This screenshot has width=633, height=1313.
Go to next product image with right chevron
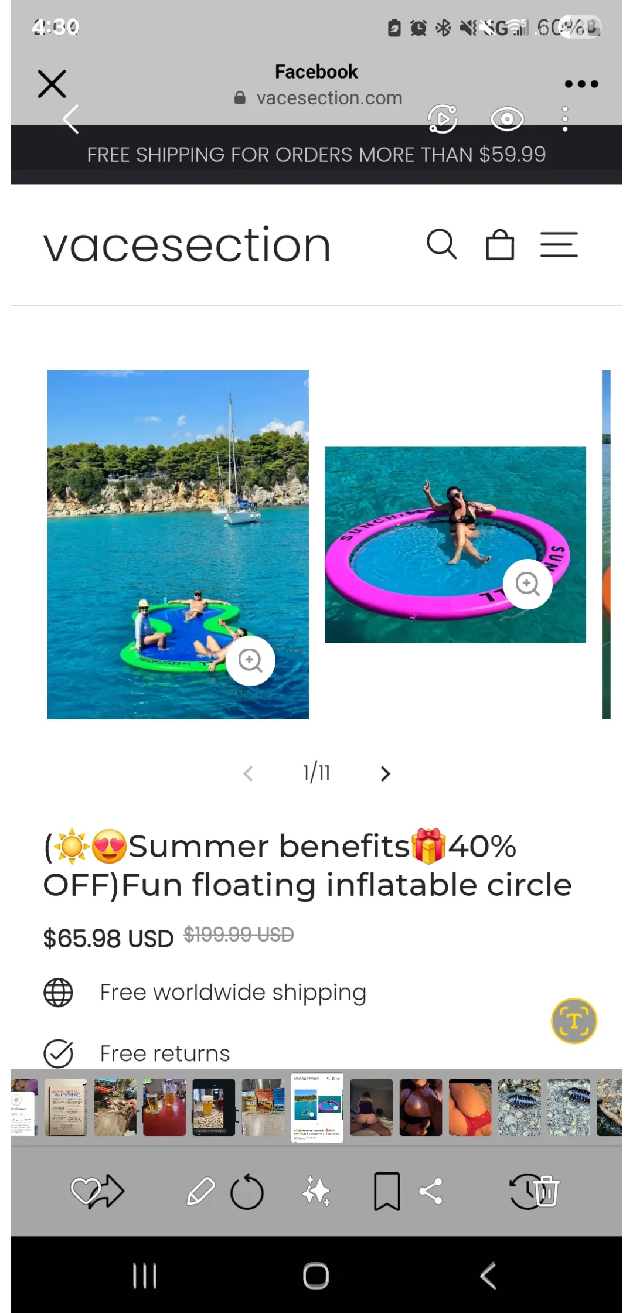[385, 773]
